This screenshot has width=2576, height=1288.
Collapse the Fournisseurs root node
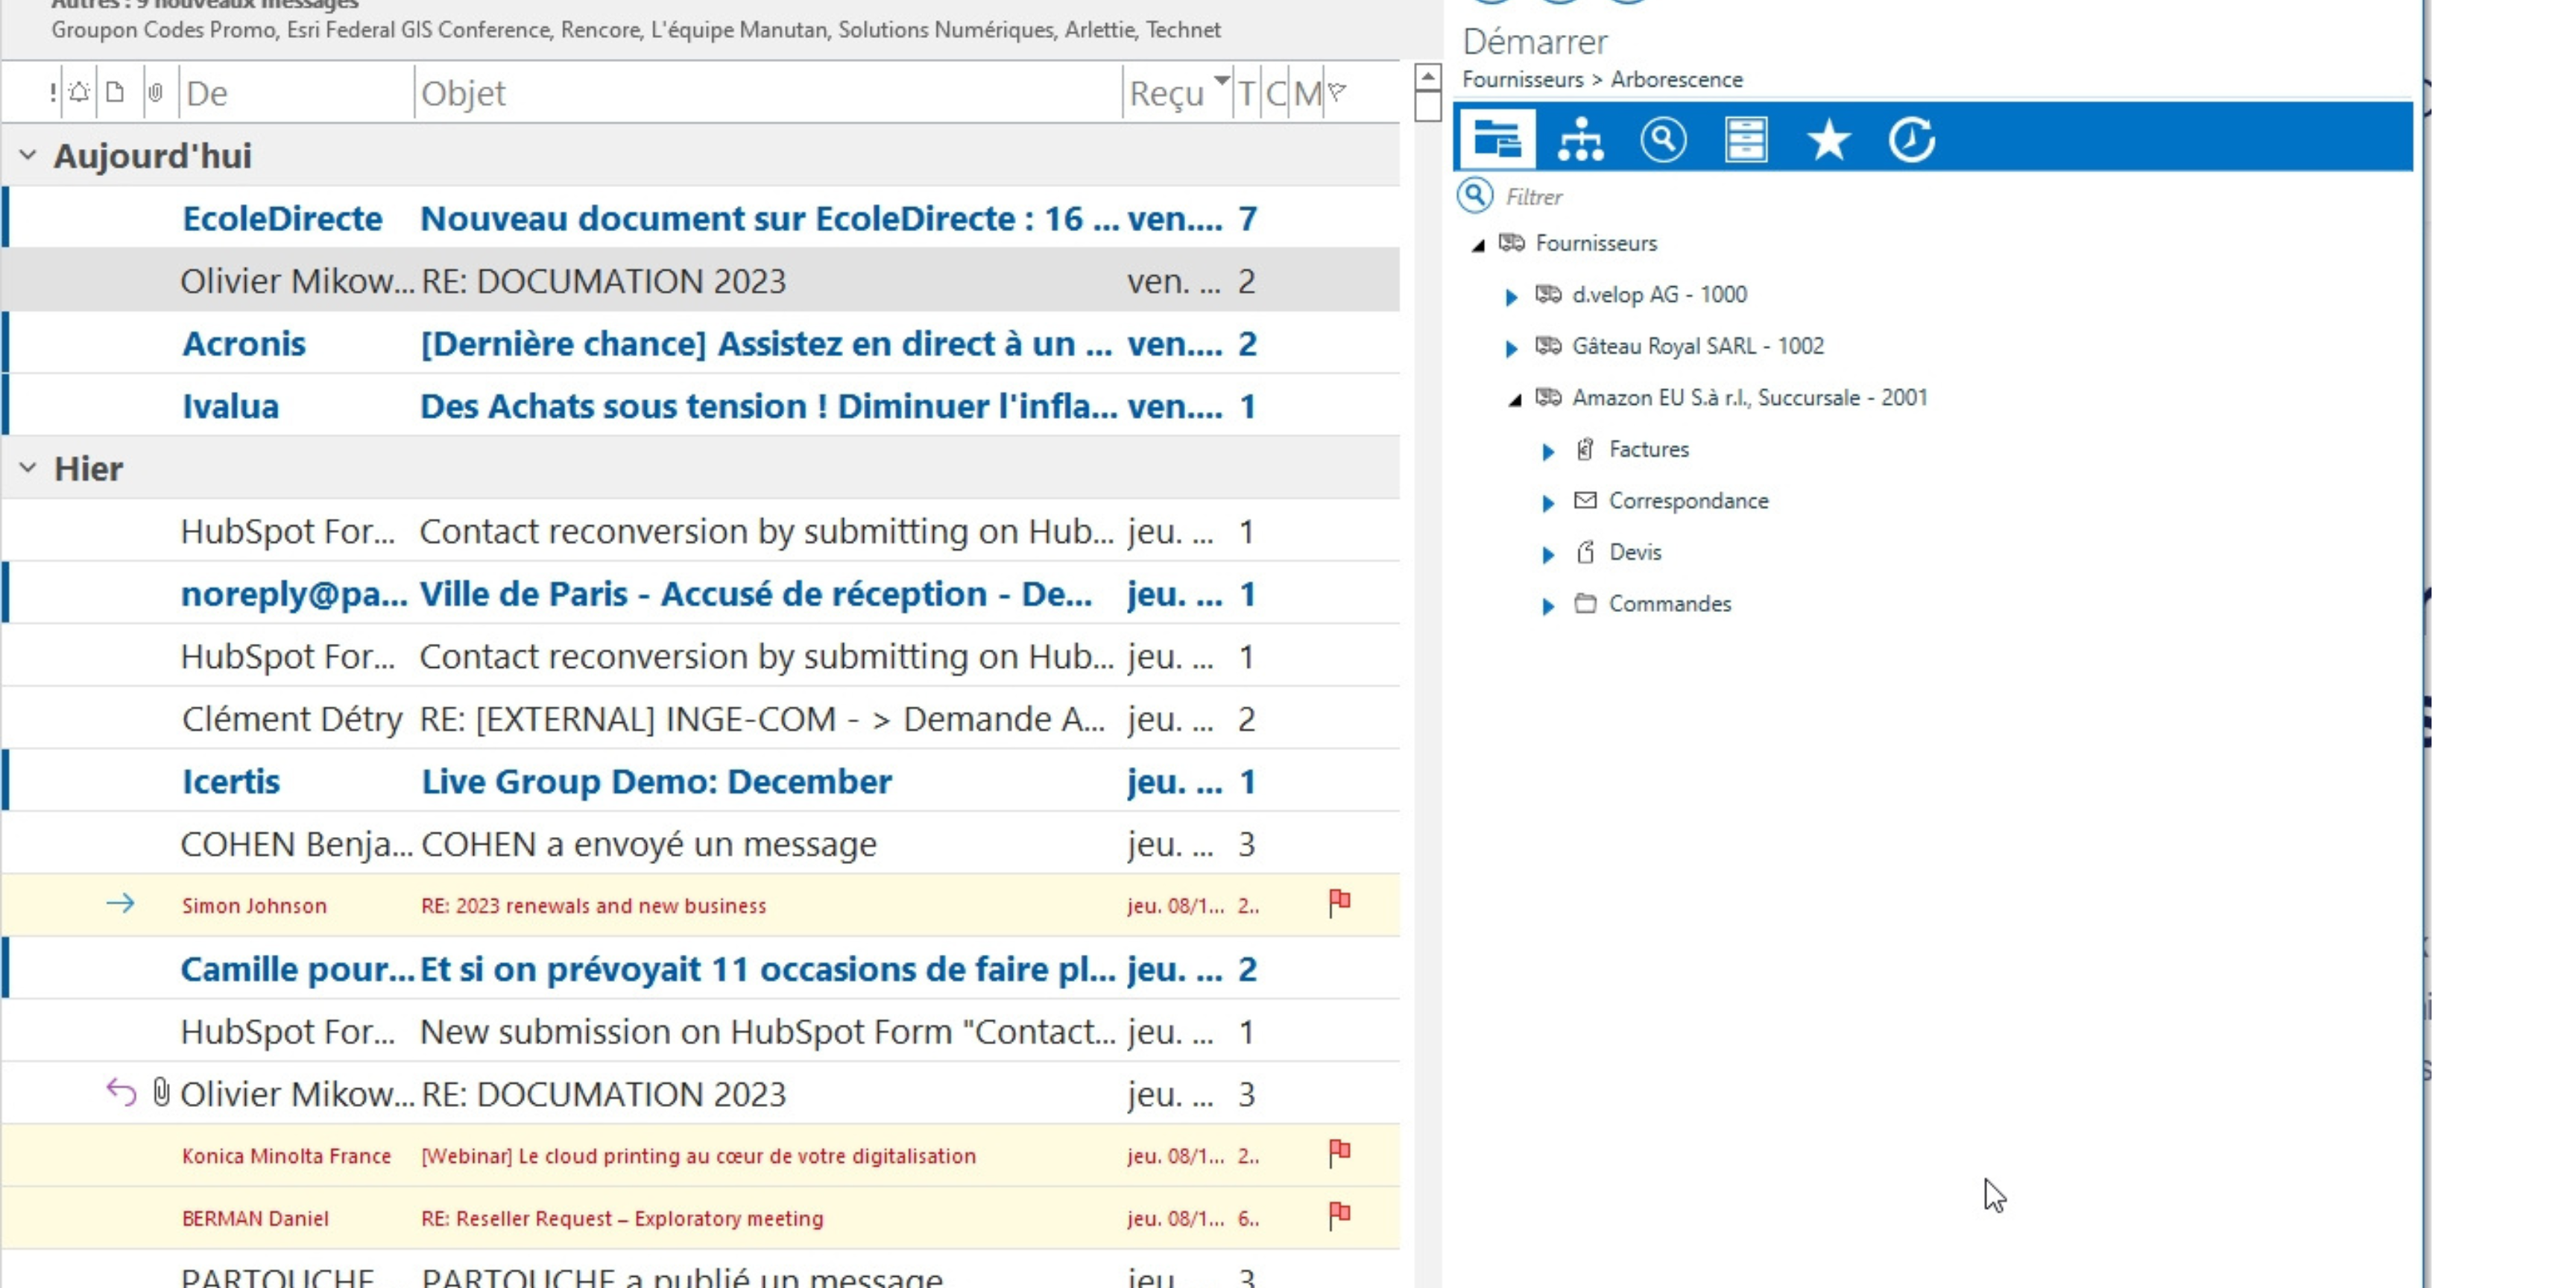[1478, 245]
